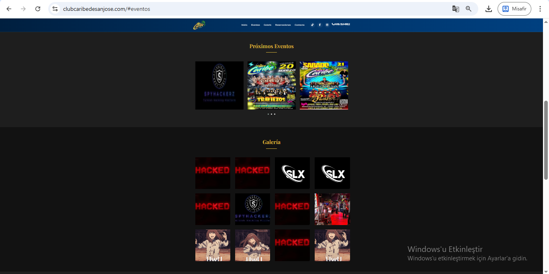Viewport: 549px width, 274px height.
Task: Open the translate page icon in address bar
Action: click(455, 9)
